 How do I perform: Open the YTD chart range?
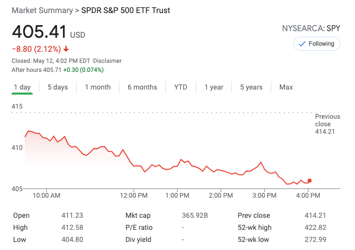[181, 87]
